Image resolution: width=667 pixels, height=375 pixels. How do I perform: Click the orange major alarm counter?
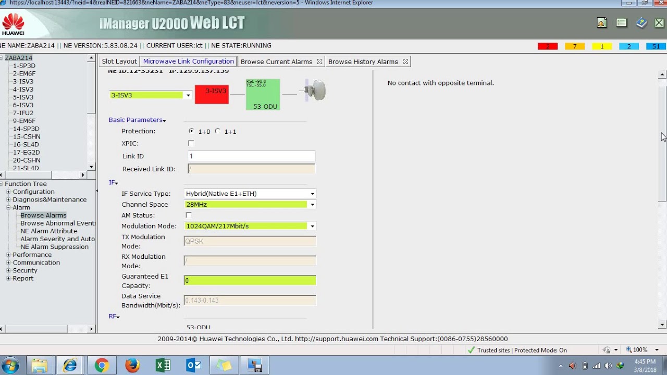point(575,46)
